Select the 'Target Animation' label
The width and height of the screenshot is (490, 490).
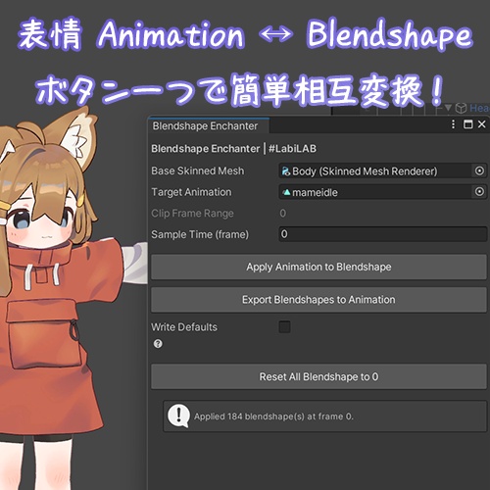click(x=191, y=192)
